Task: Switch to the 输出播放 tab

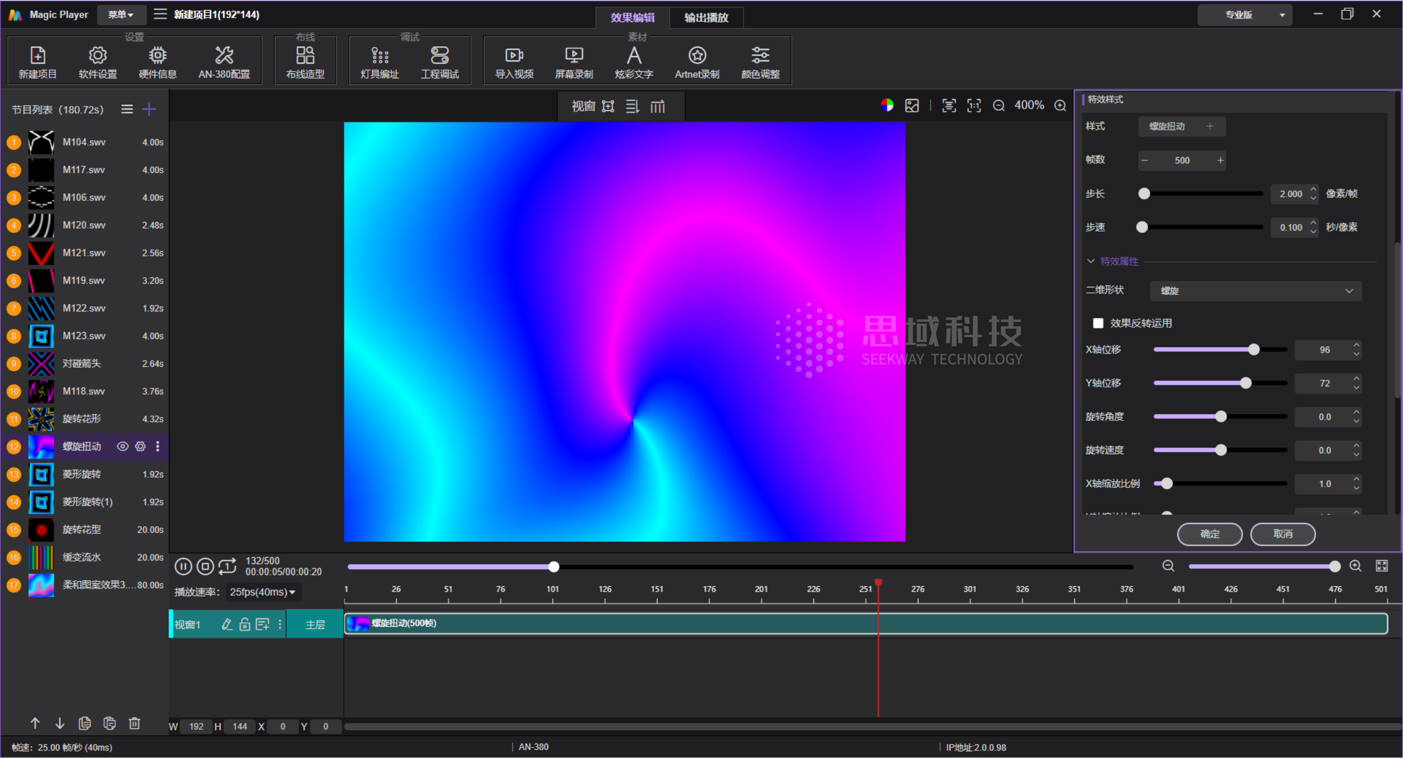Action: pyautogui.click(x=706, y=18)
